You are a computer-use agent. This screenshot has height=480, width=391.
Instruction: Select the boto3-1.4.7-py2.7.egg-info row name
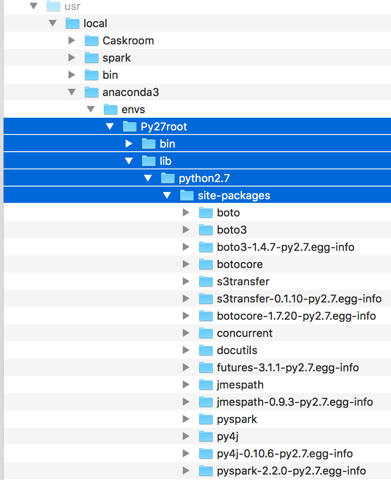tap(285, 247)
